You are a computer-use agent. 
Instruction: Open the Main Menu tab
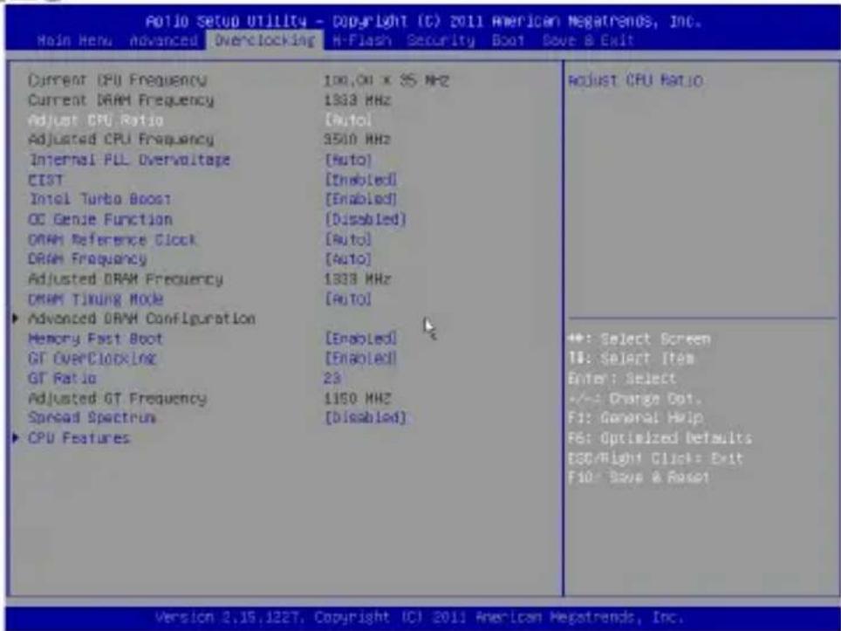pos(74,41)
